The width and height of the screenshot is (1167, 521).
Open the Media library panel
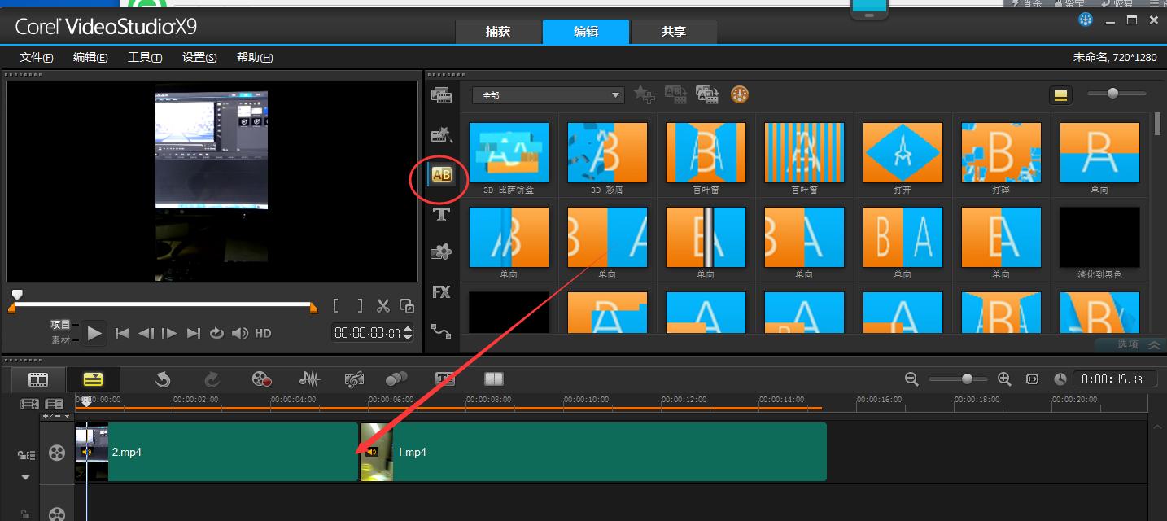pyautogui.click(x=442, y=95)
